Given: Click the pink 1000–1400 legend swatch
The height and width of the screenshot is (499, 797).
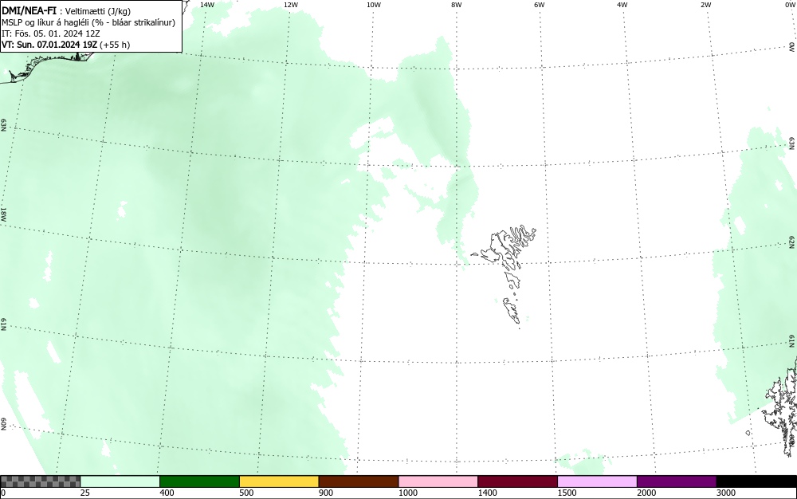Looking at the screenshot, I should (438, 481).
